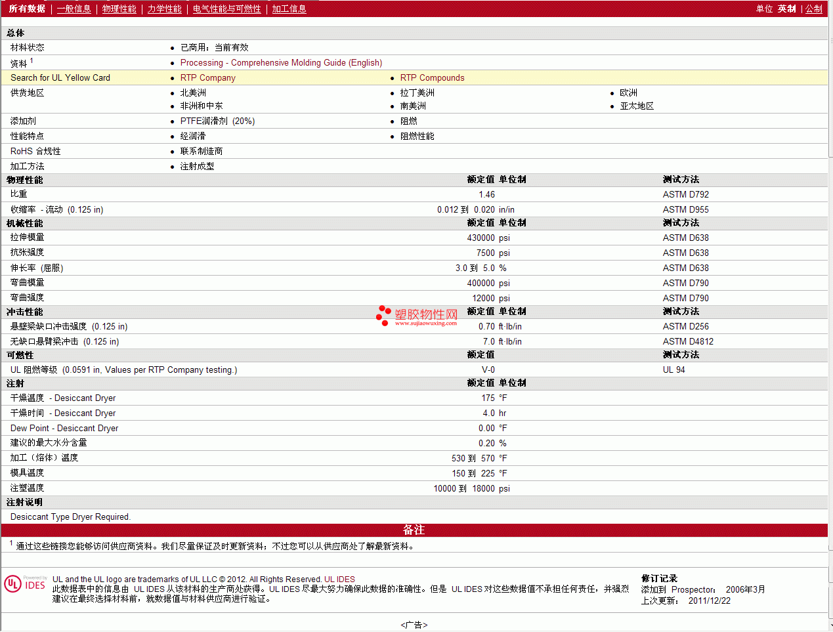The width and height of the screenshot is (833, 632).
Task: Select the 非洲和中东 region entry
Action: tap(202, 106)
